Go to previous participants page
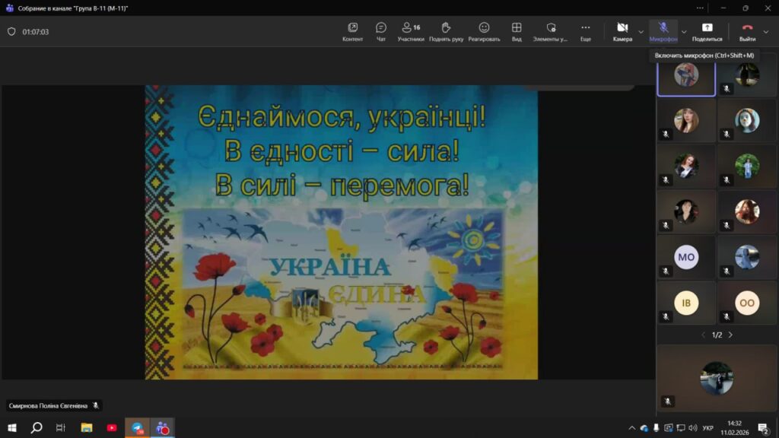The image size is (779, 438). pyautogui.click(x=703, y=335)
